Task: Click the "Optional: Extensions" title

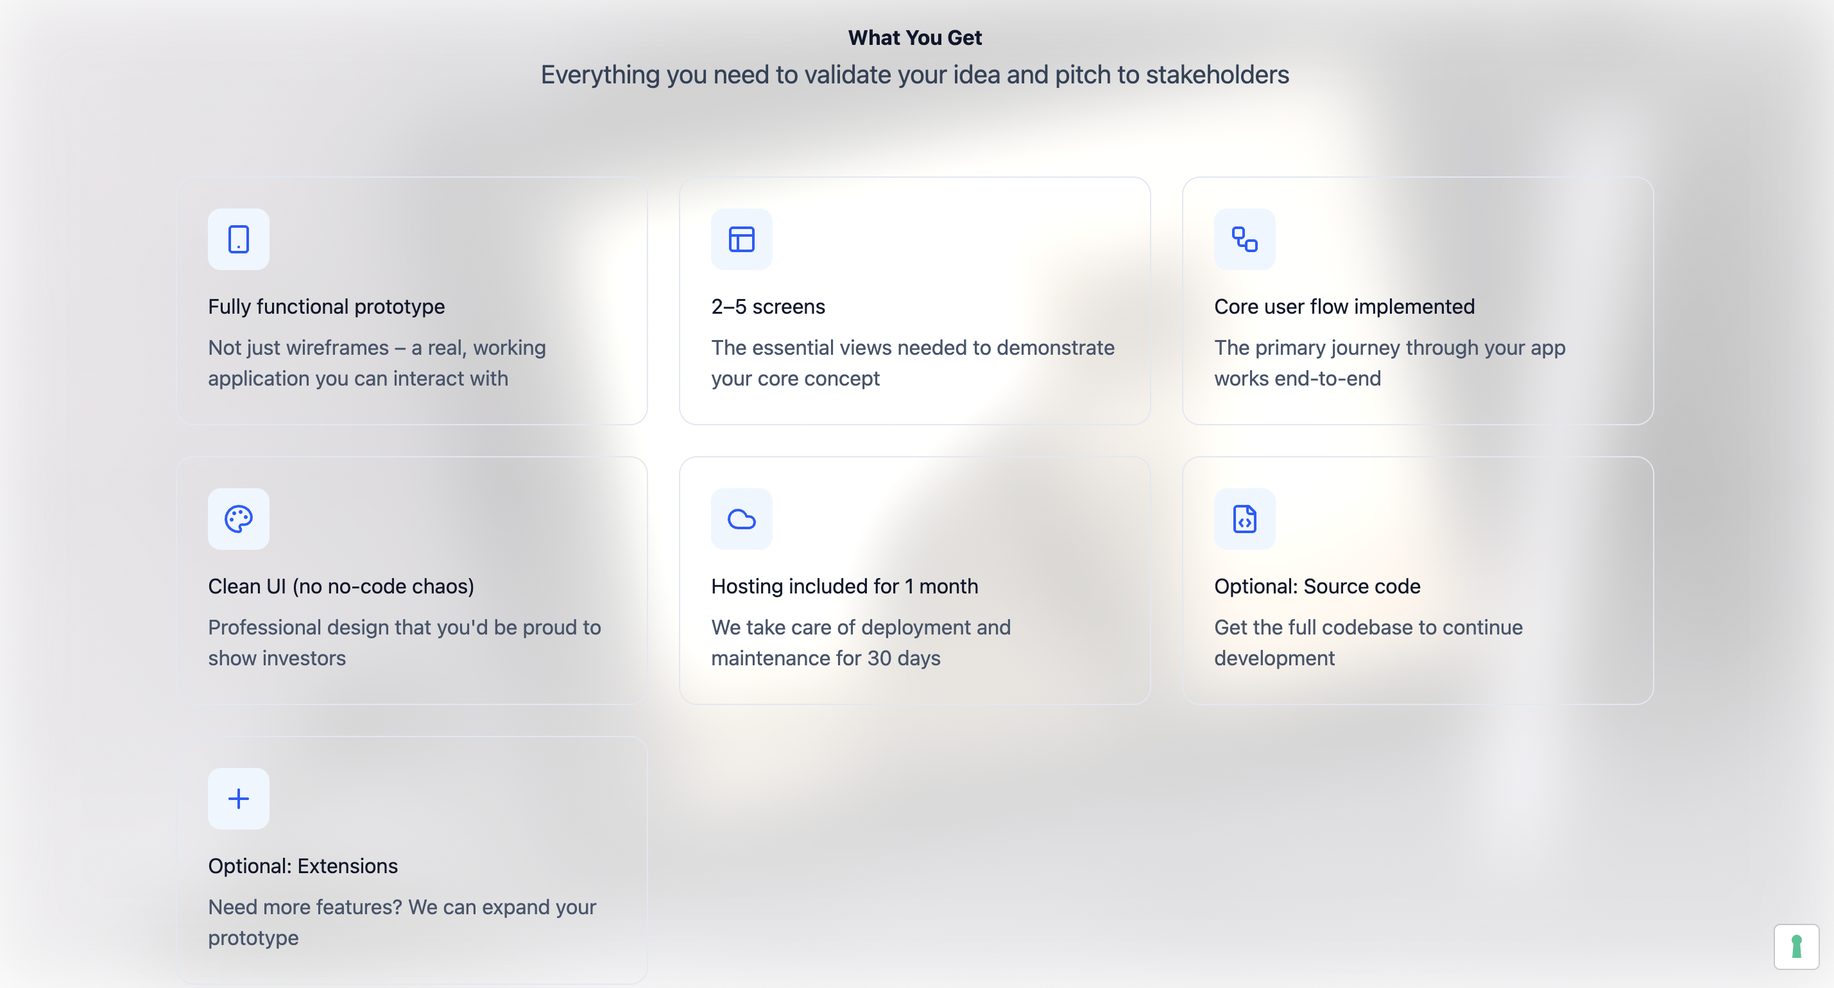Action: [x=303, y=865]
